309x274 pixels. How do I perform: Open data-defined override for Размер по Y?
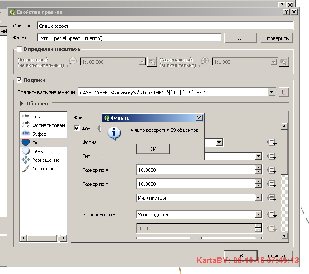pyautogui.click(x=272, y=184)
